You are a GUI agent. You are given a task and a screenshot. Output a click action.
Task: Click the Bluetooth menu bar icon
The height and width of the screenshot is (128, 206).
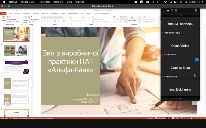click(x=153, y=2)
